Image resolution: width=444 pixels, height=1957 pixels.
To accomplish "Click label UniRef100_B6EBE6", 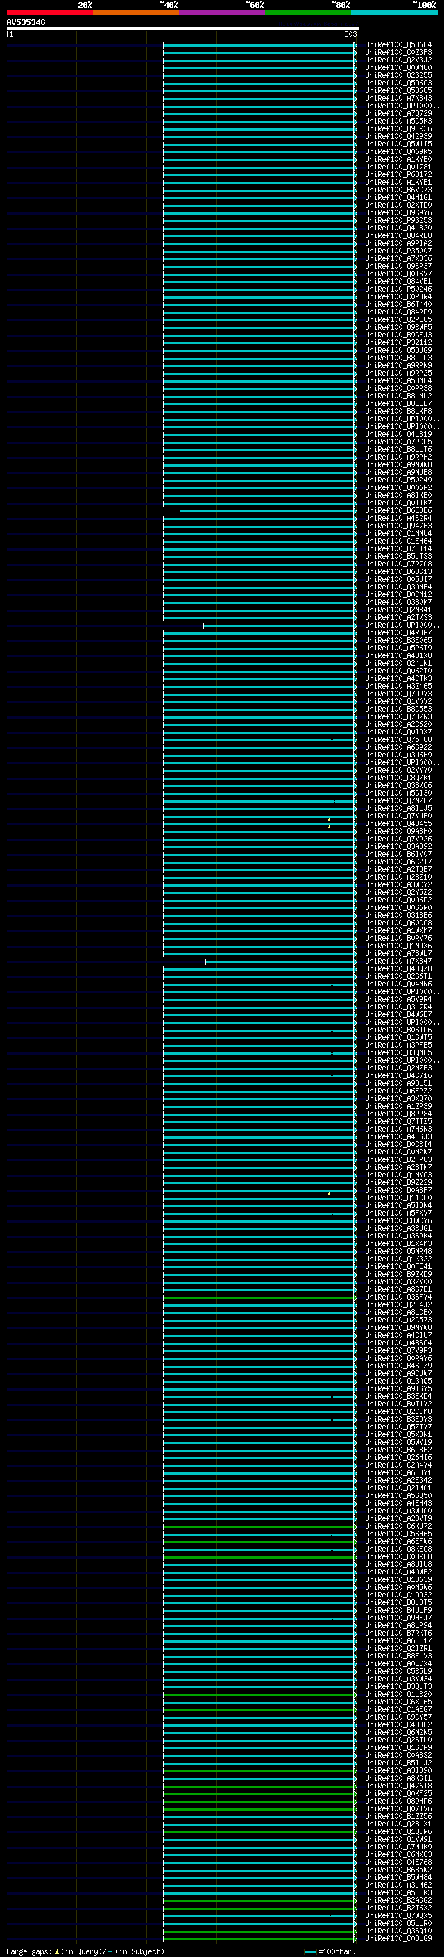I will [x=398, y=510].
